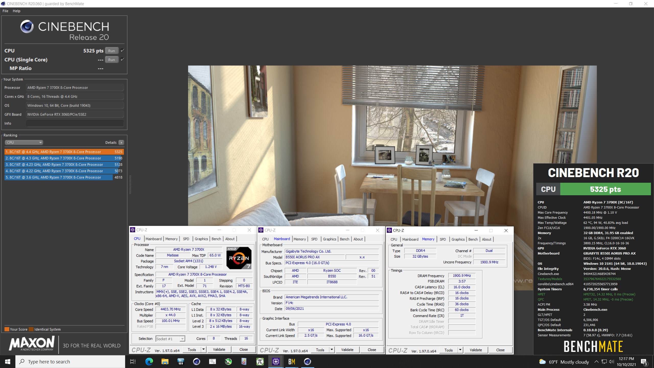The width and height of the screenshot is (654, 368).
Task: Select ranking row 4 at 4.22 GHz
Action: [64, 171]
